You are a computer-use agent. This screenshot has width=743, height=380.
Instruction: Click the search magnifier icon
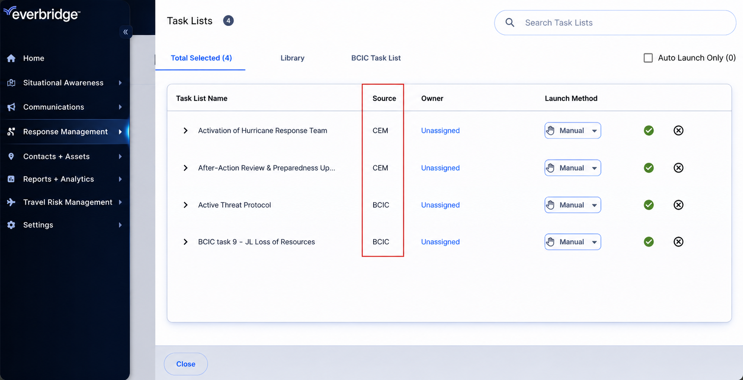(x=510, y=23)
